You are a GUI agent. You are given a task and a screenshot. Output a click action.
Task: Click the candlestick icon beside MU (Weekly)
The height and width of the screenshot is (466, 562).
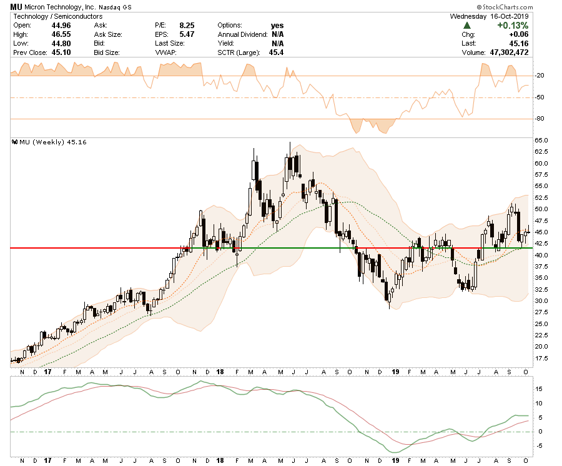pyautogui.click(x=15, y=142)
